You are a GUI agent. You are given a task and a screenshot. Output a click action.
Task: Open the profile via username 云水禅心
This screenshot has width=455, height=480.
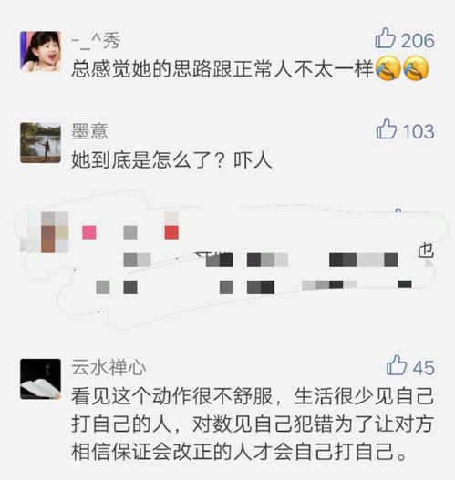[x=109, y=368]
